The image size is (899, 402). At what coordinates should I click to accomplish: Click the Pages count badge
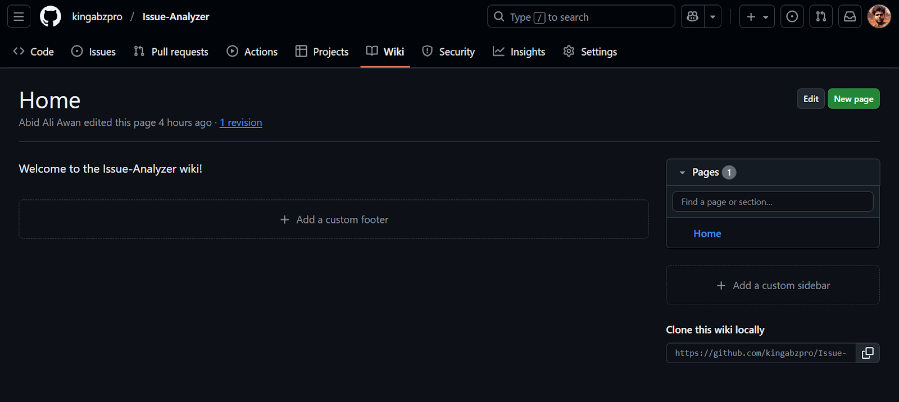click(729, 172)
